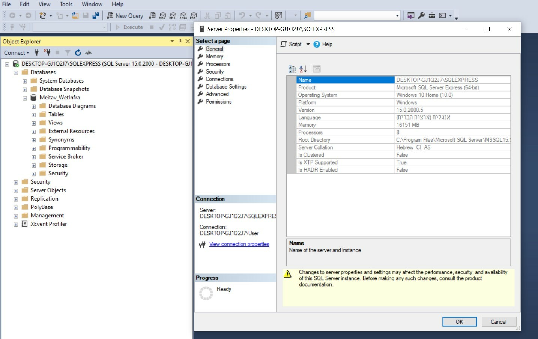
Task: Select the Replication tree item
Action: pos(44,199)
